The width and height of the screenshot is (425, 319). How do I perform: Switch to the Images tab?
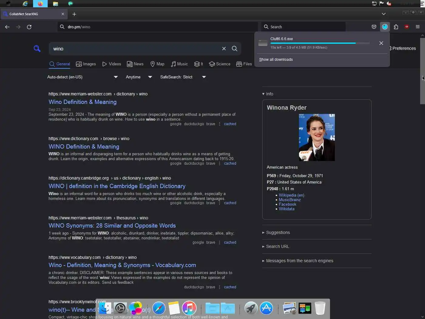click(86, 64)
